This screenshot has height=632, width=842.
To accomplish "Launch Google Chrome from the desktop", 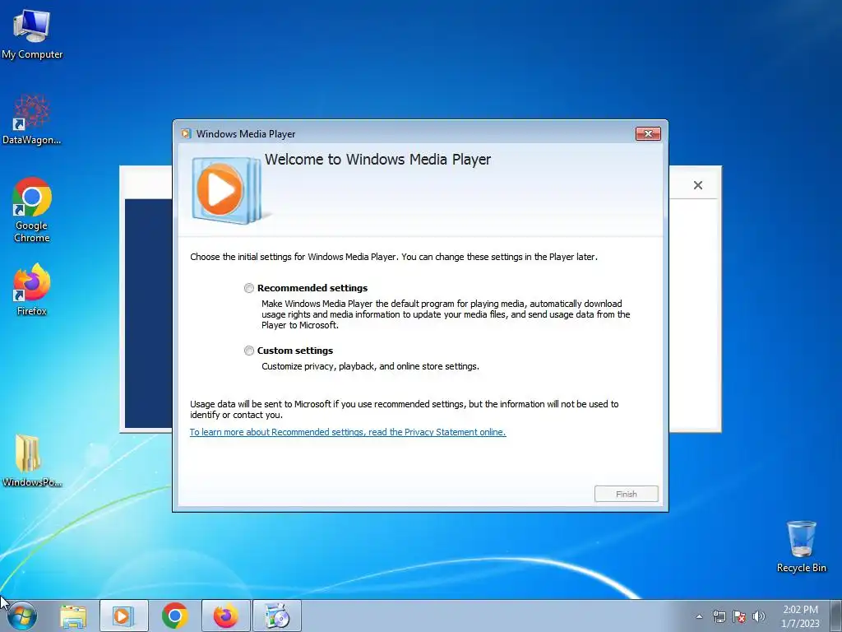I will (x=32, y=210).
